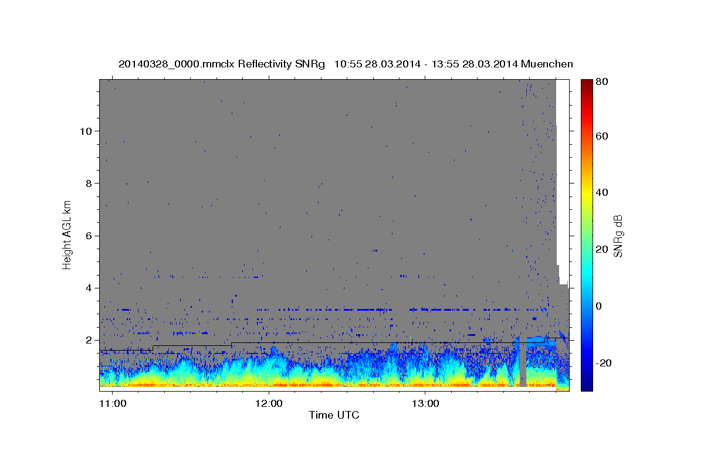
Task: Click the colorbar value 40
Action: coord(603,192)
